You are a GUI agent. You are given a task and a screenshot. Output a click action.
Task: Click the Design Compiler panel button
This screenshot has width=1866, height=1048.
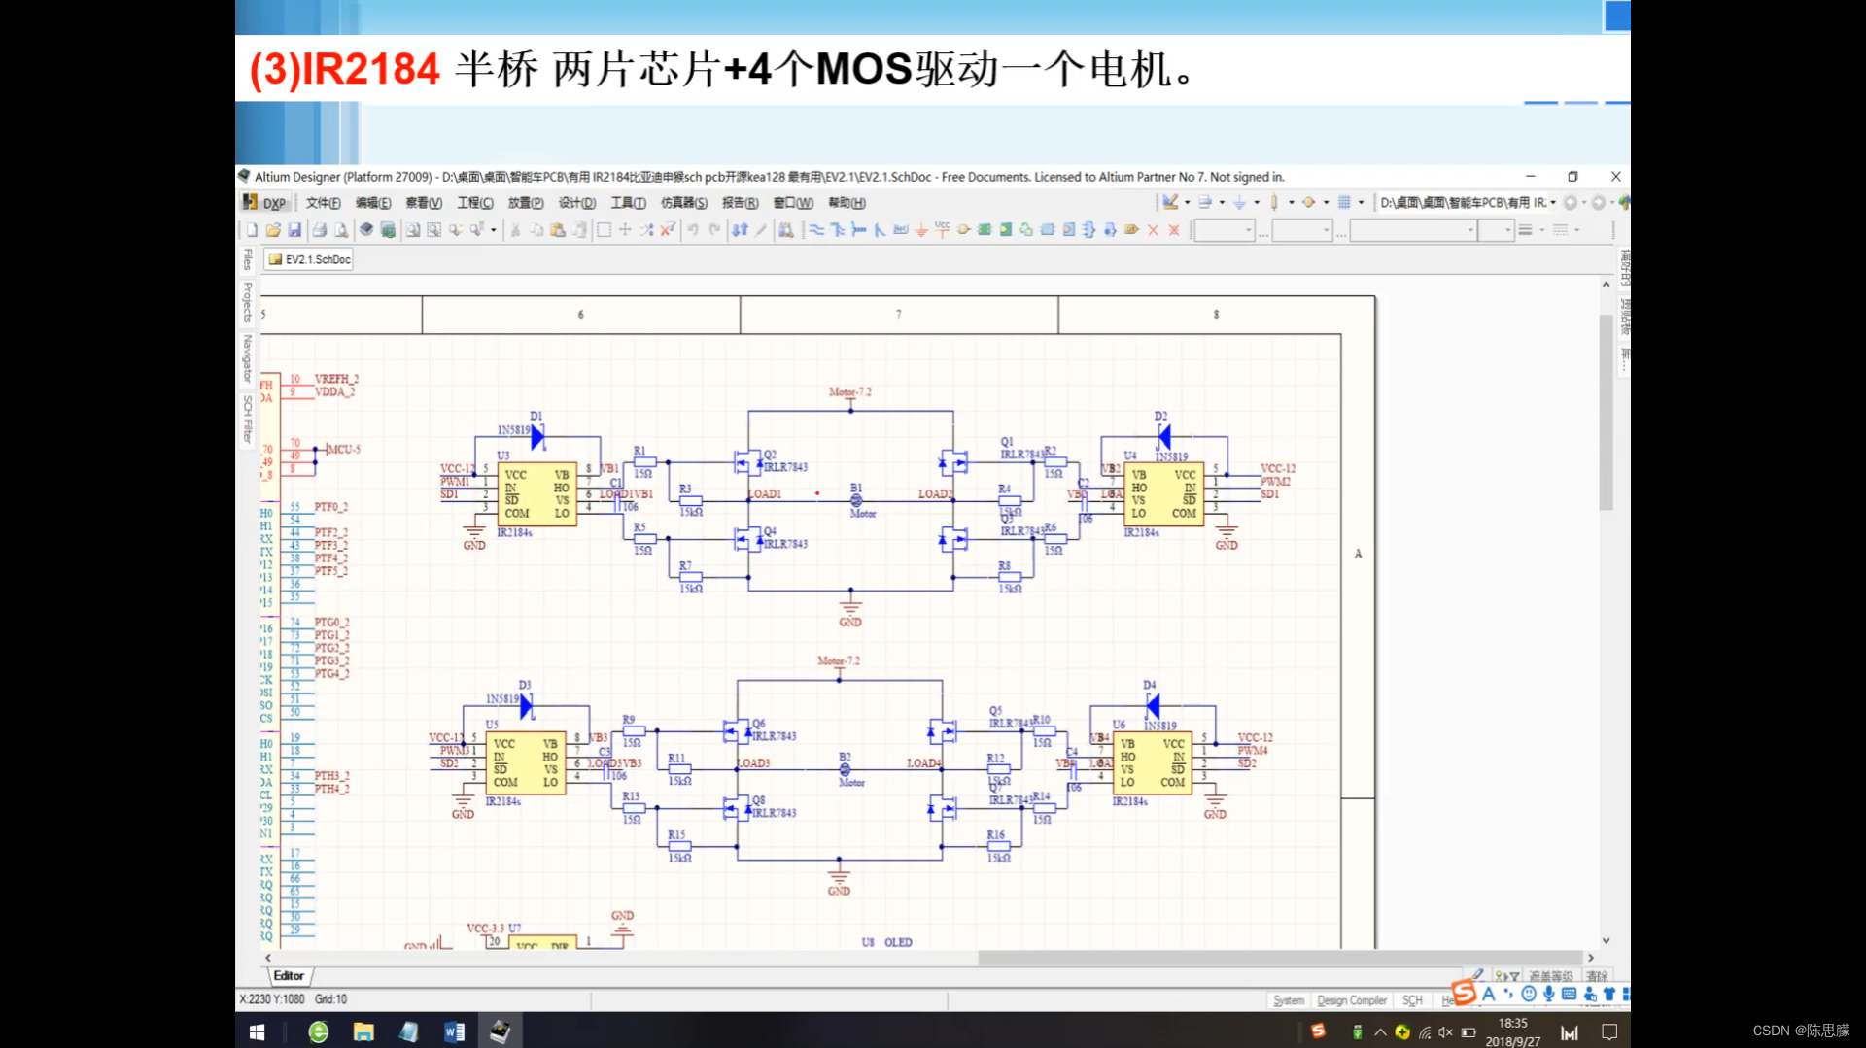pyautogui.click(x=1352, y=1000)
